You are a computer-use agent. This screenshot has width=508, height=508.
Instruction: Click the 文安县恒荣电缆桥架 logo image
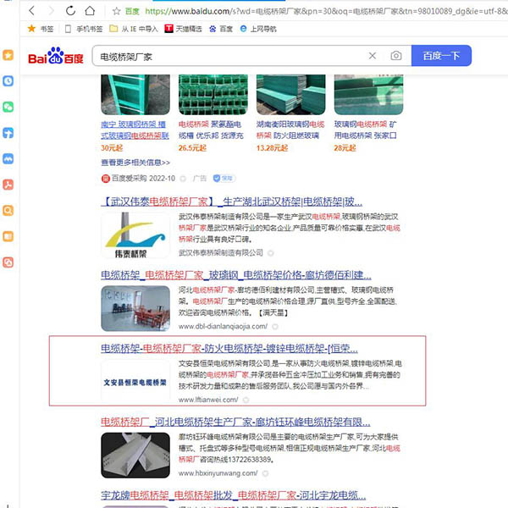click(135, 383)
